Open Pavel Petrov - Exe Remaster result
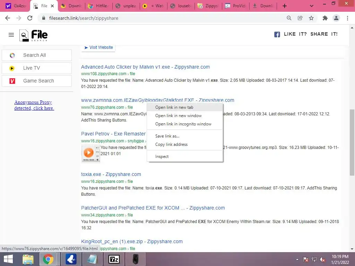355x266 pixels. [113, 134]
